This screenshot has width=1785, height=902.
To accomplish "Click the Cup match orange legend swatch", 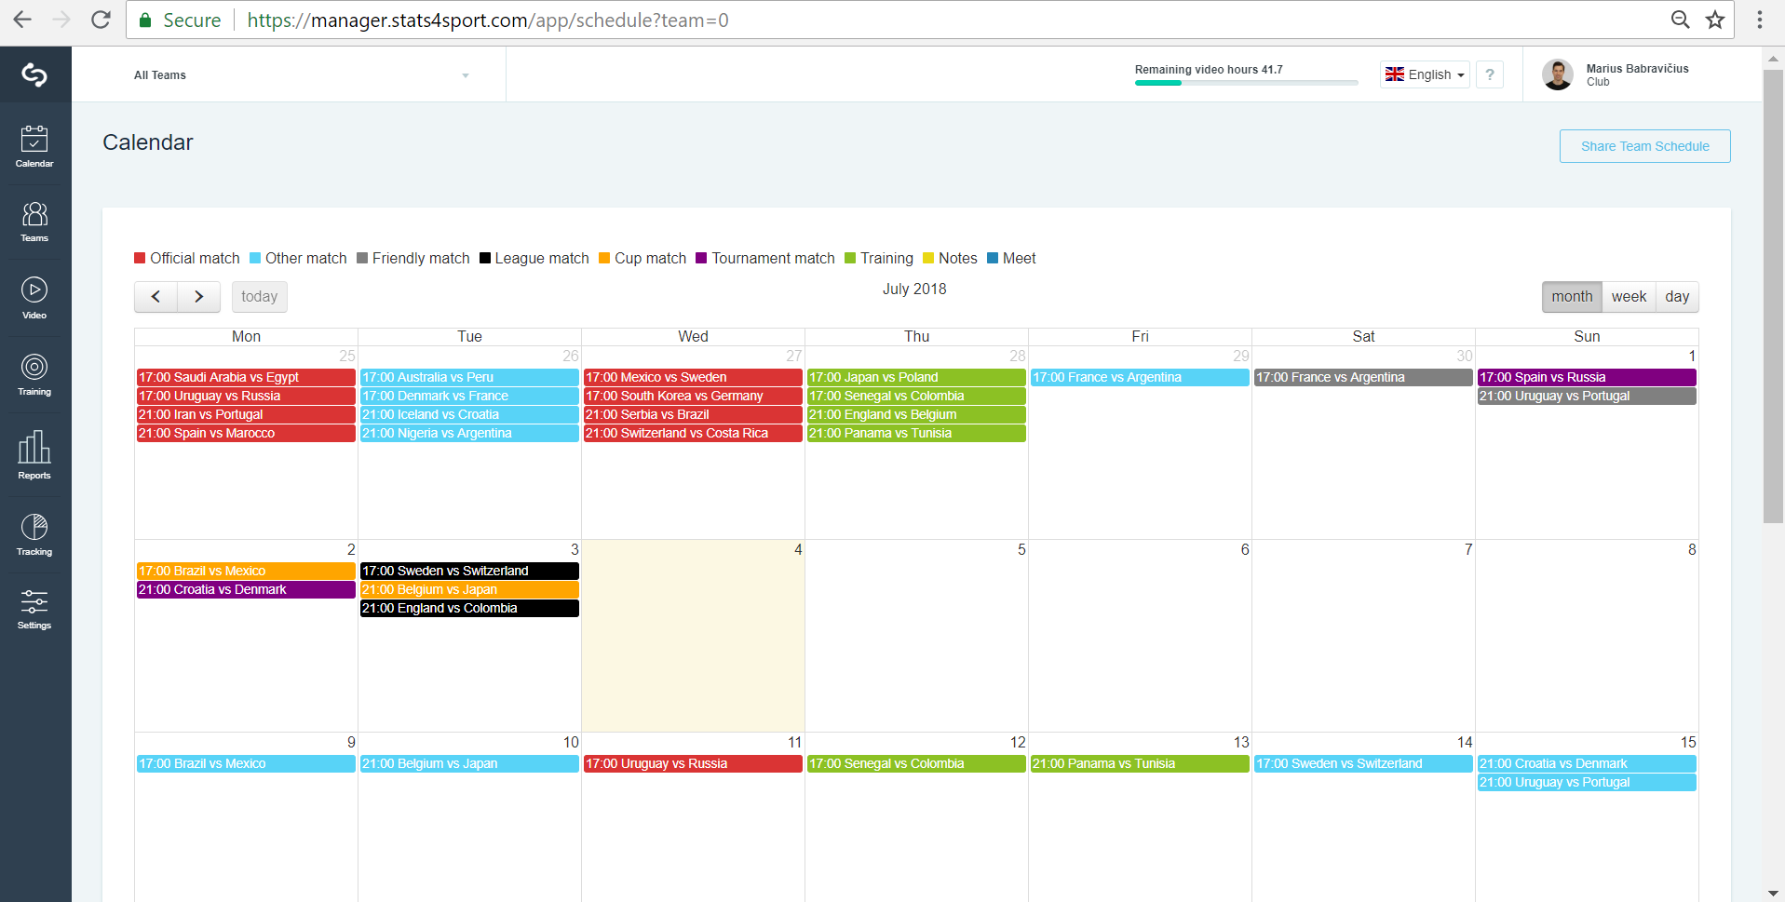I will pos(604,258).
